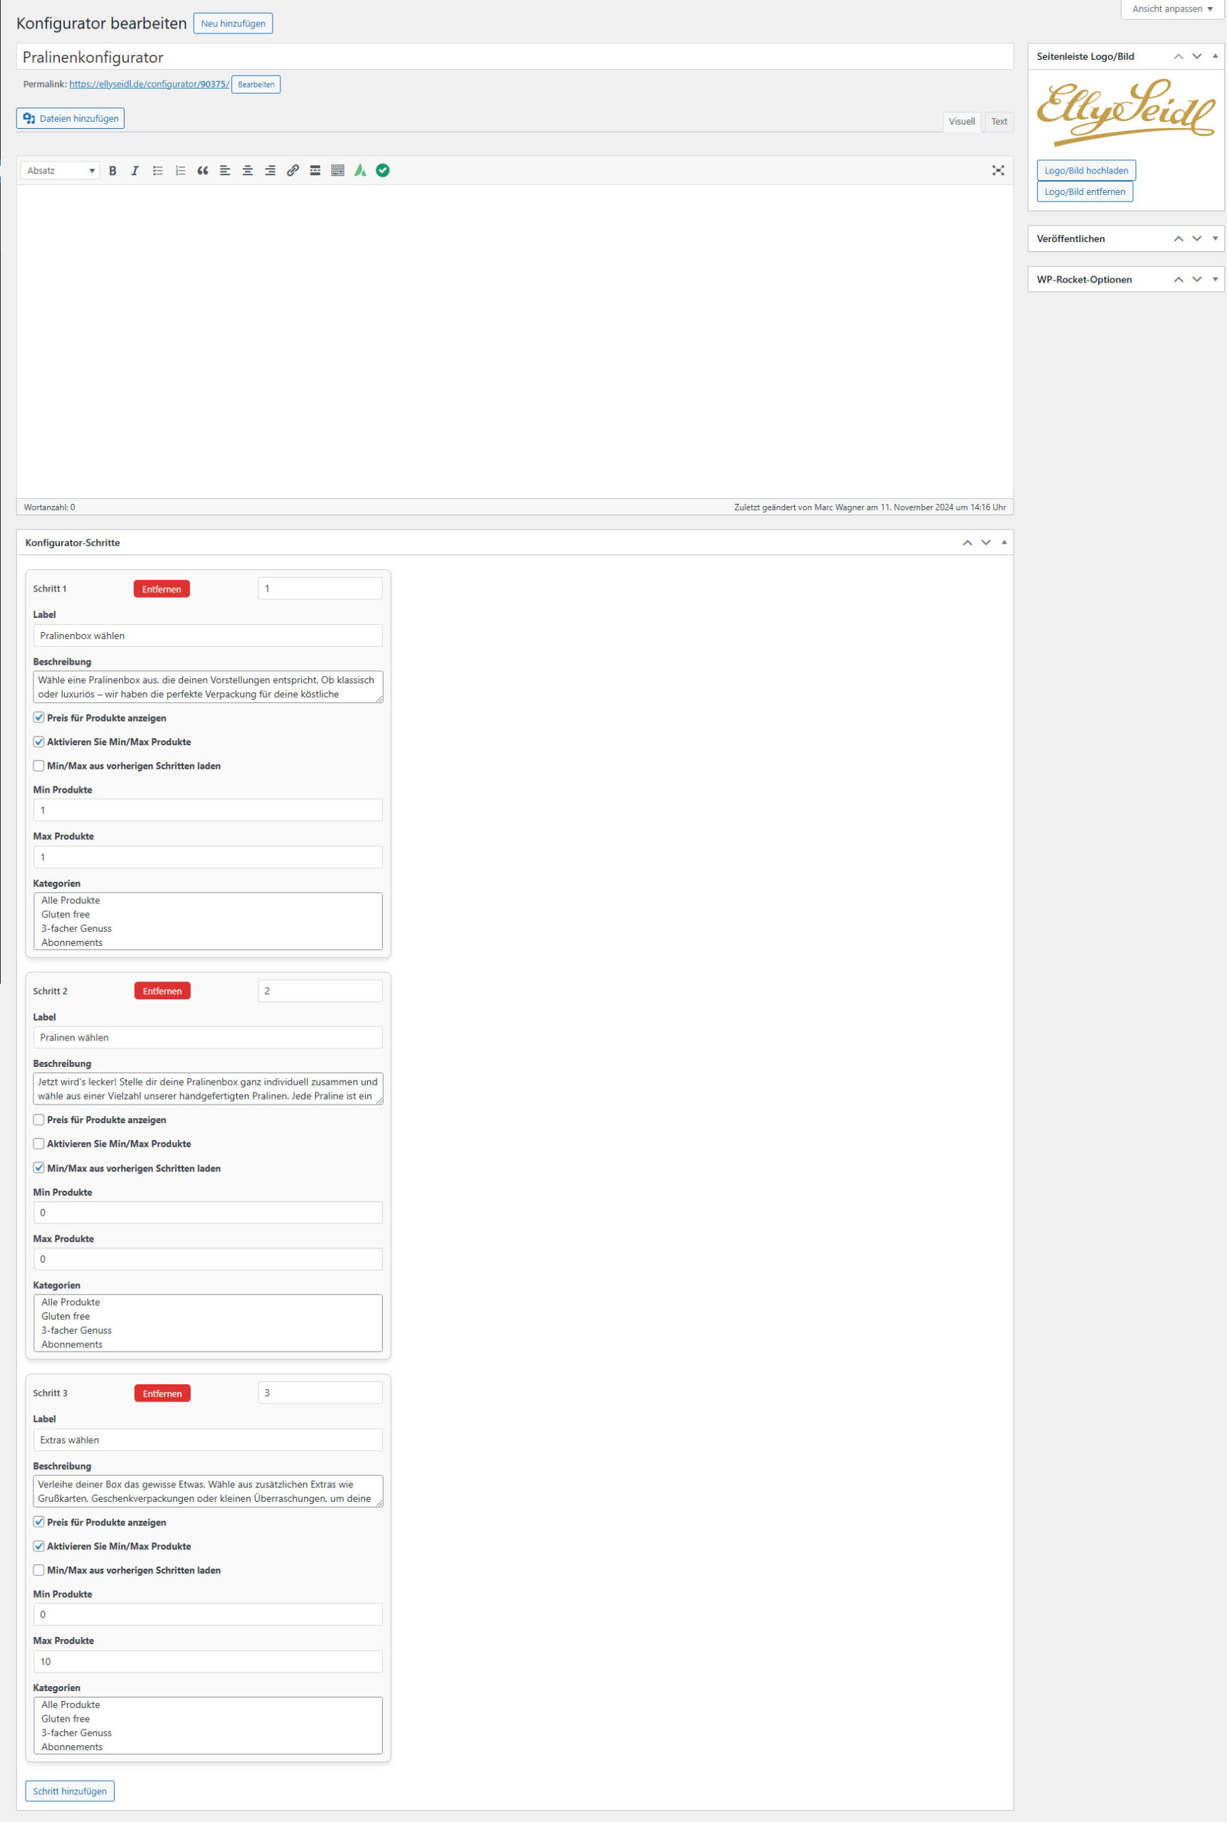Viewport: 1227px width, 1822px height.
Task: Insert or edit a link
Action: (293, 171)
